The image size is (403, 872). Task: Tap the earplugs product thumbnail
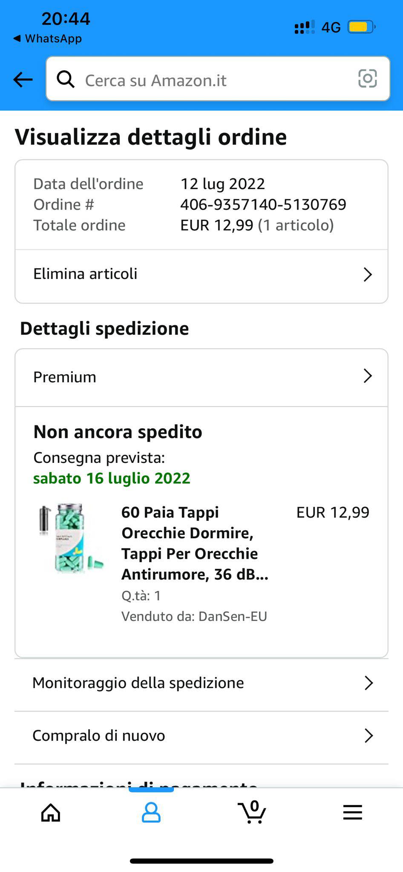[71, 539]
